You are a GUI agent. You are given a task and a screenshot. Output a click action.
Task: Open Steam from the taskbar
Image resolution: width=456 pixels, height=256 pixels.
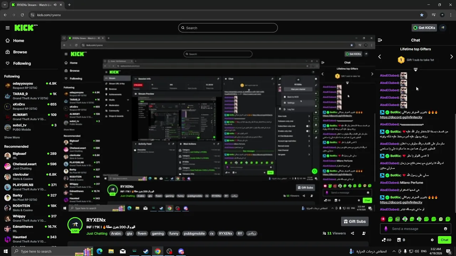coord(146,251)
